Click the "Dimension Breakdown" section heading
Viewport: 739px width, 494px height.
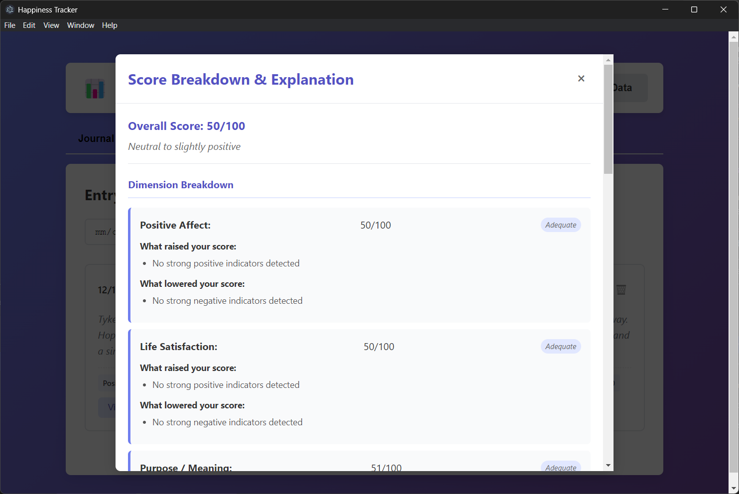click(181, 185)
